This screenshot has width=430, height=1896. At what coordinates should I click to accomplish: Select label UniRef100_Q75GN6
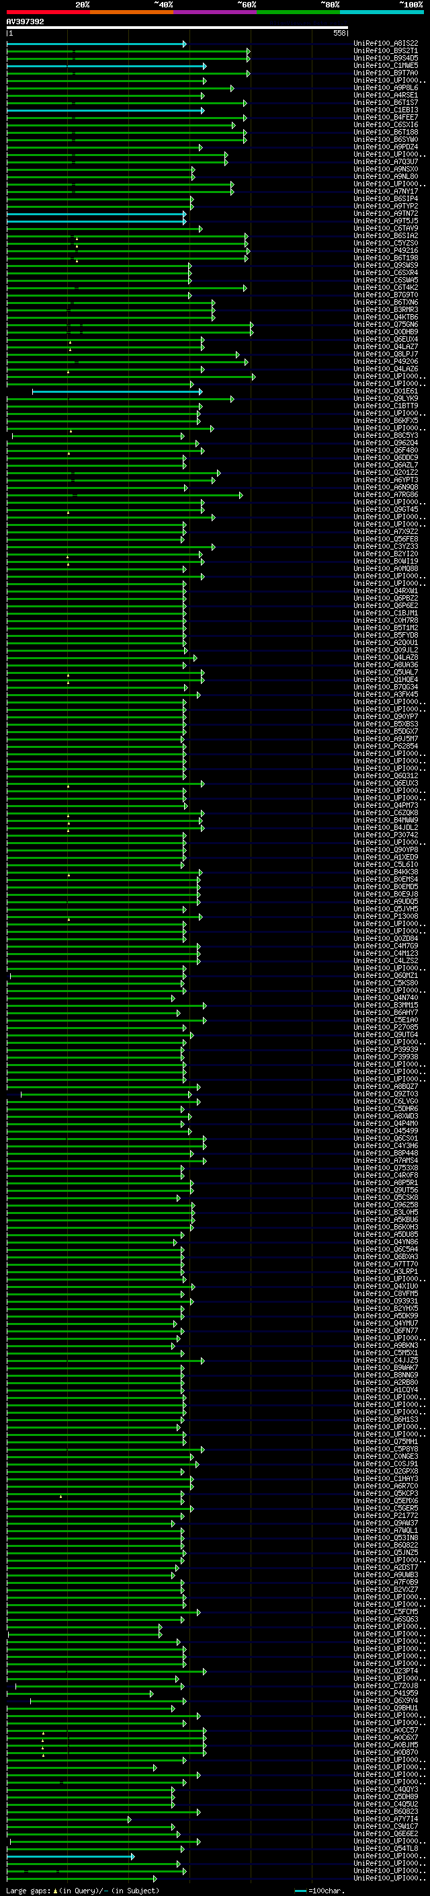(386, 325)
